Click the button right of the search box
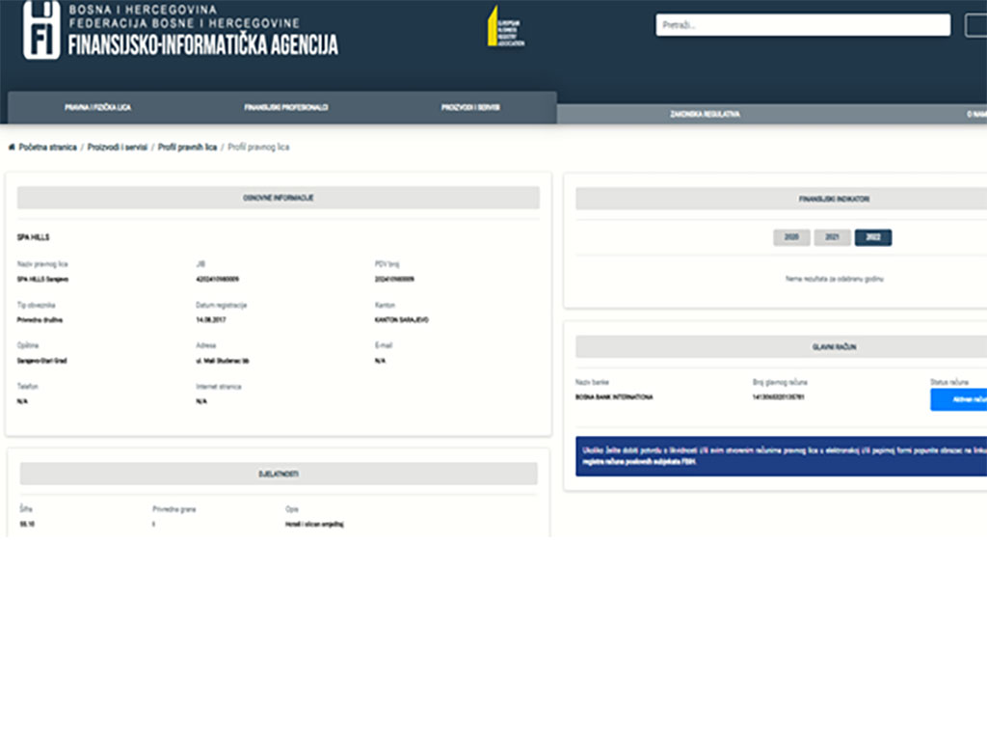This screenshot has width=987, height=733. point(975,25)
